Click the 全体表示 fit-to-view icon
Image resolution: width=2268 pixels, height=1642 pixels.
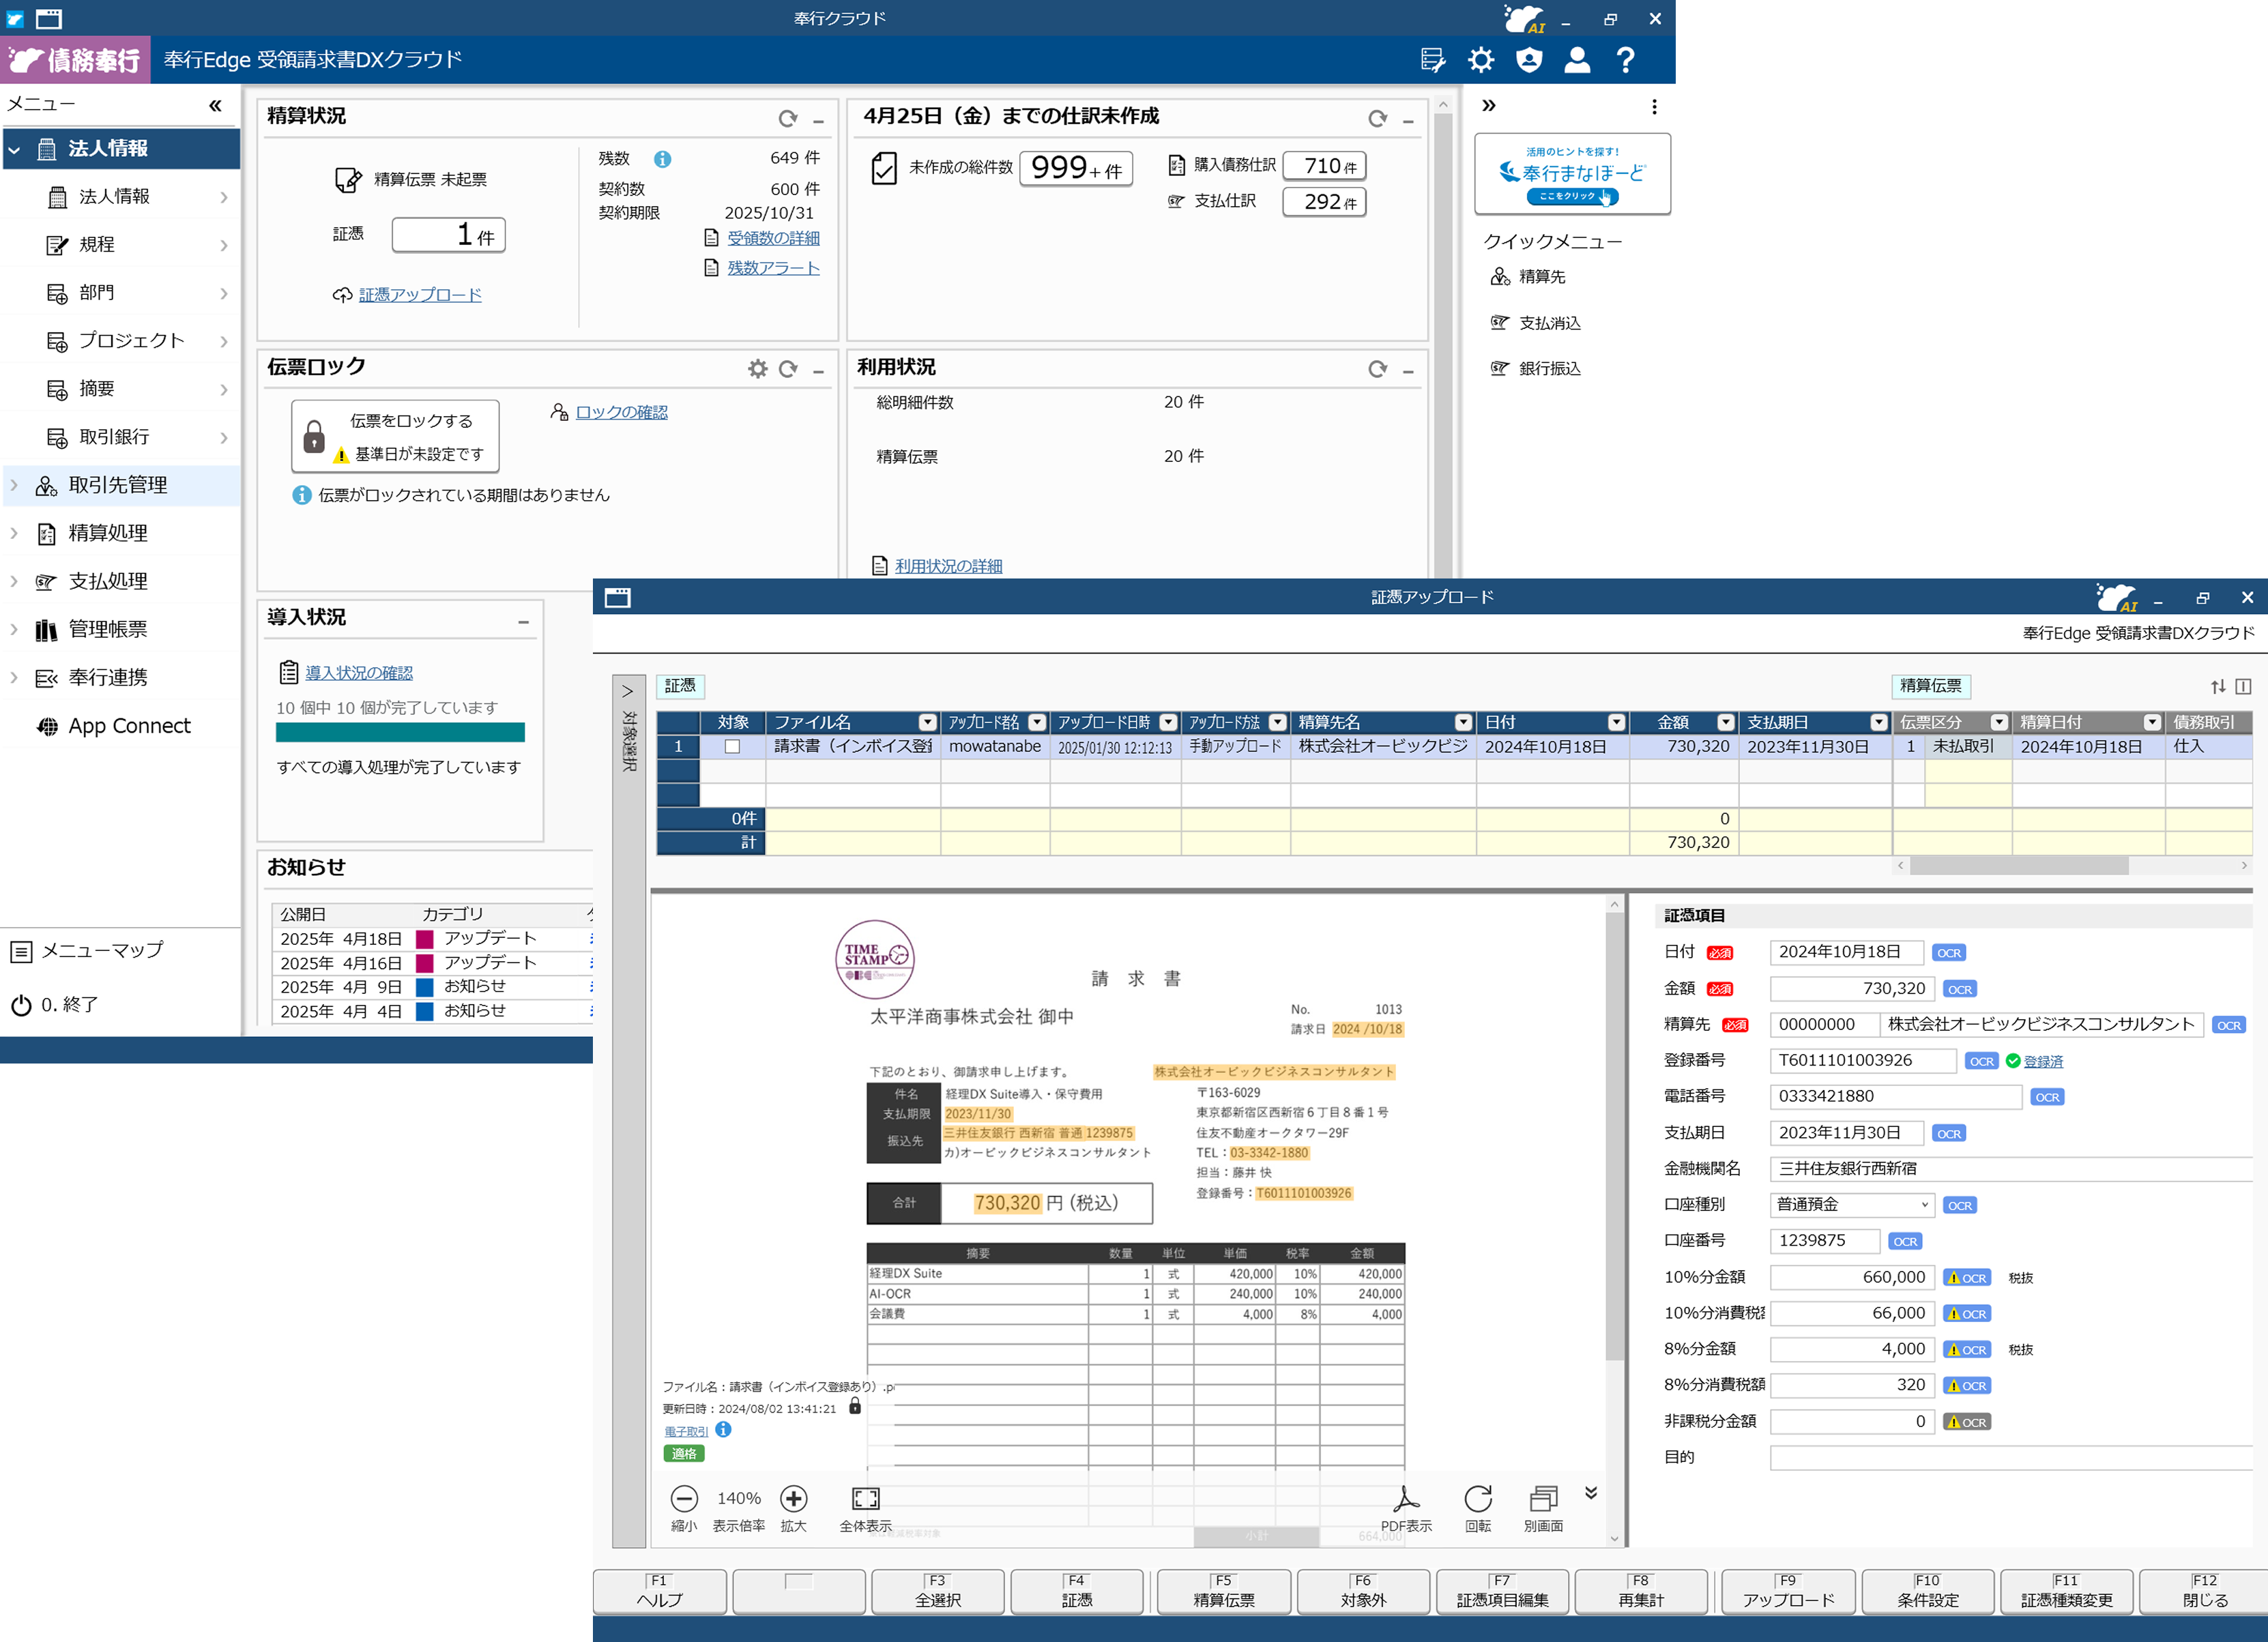click(865, 1498)
